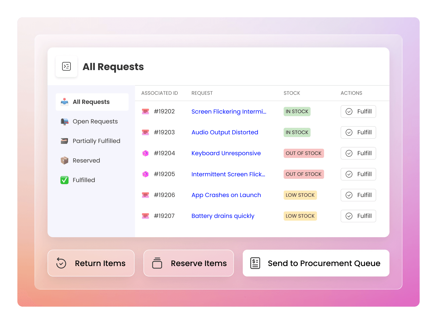Click the Return Items clock-arrow icon

pyautogui.click(x=61, y=263)
